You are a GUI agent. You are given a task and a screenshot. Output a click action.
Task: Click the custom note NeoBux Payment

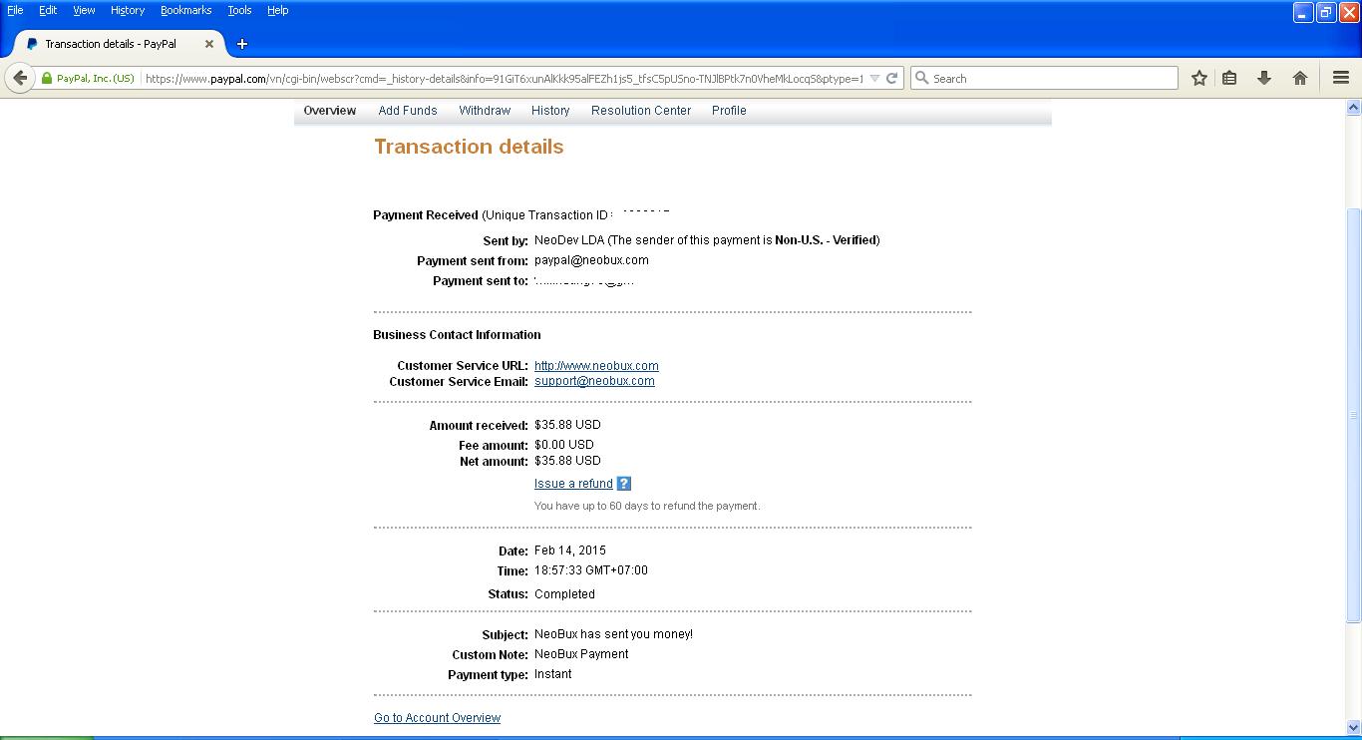pyautogui.click(x=581, y=654)
